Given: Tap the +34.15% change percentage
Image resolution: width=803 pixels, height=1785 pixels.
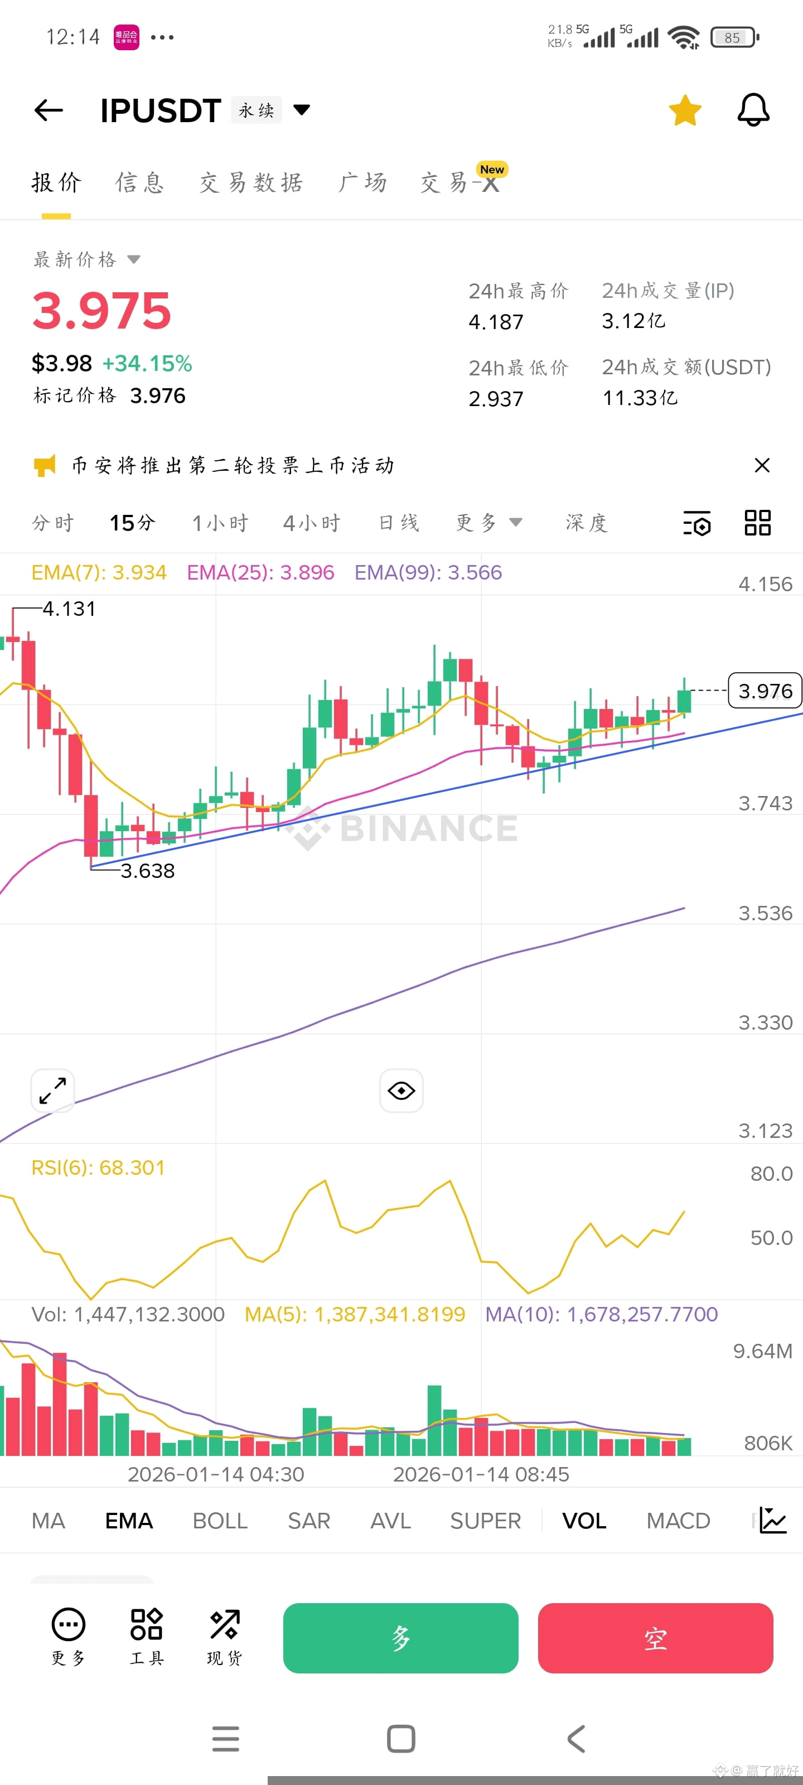Looking at the screenshot, I should pyautogui.click(x=148, y=363).
